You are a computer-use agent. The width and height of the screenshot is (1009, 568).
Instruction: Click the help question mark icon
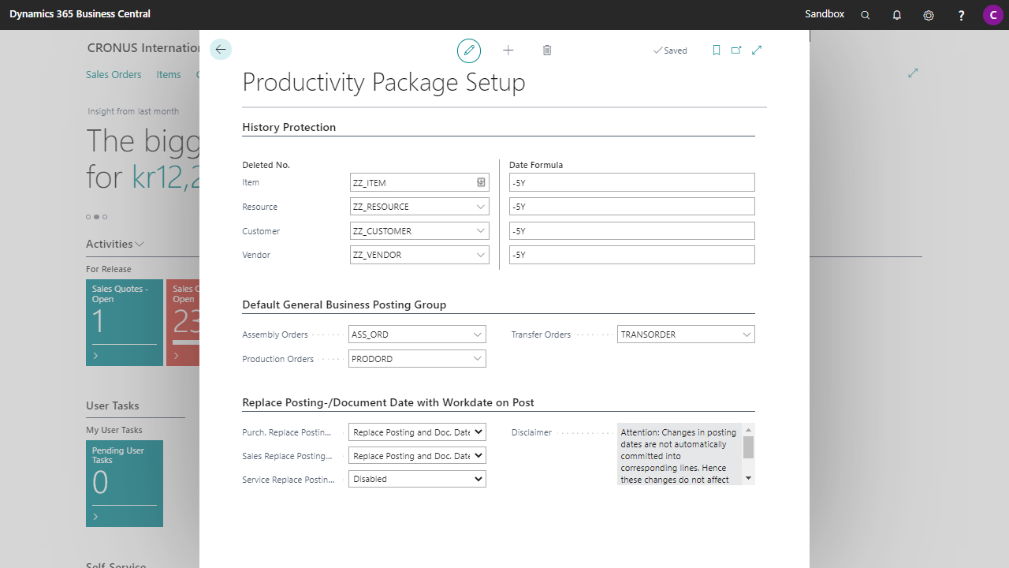click(x=961, y=15)
